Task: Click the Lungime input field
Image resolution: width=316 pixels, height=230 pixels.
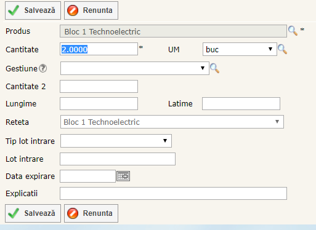Action: click(99, 103)
